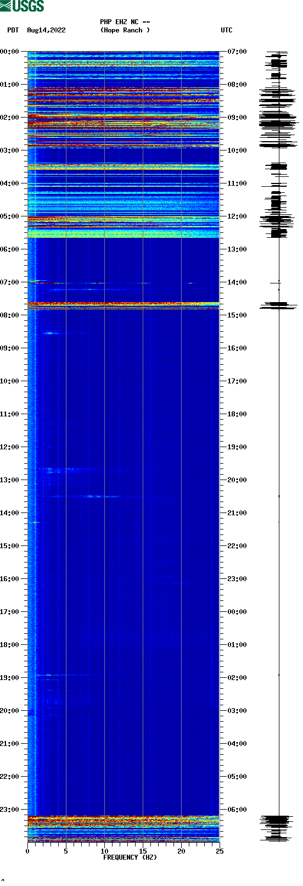Screen dimensions: 303x886
Task: Click the 0 Hz frequency tick label
Action: point(27,851)
